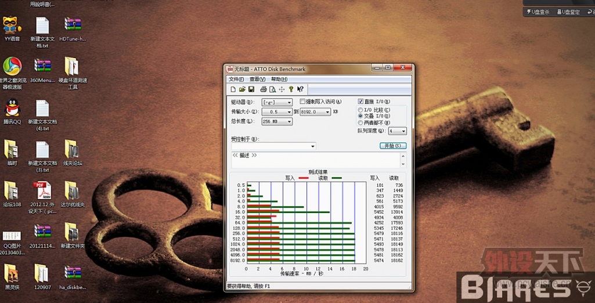
Task: Click the Print toolbar icon
Action: point(264,89)
